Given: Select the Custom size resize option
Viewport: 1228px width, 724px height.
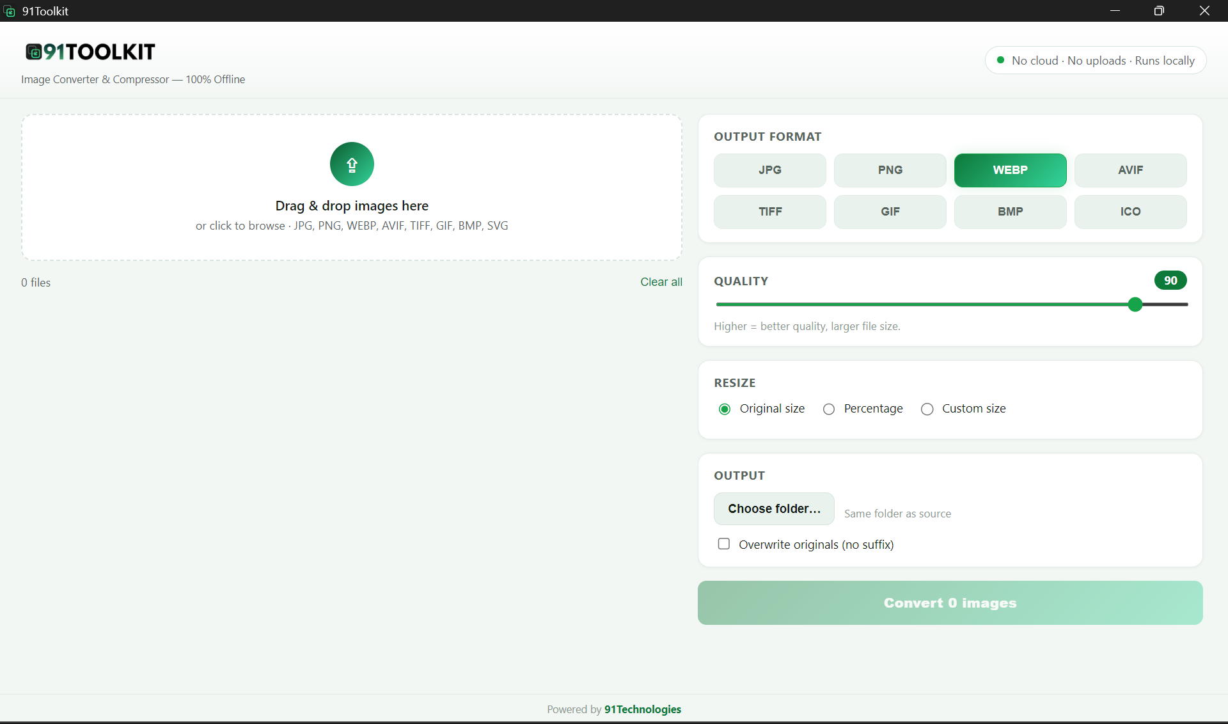Looking at the screenshot, I should (927, 409).
